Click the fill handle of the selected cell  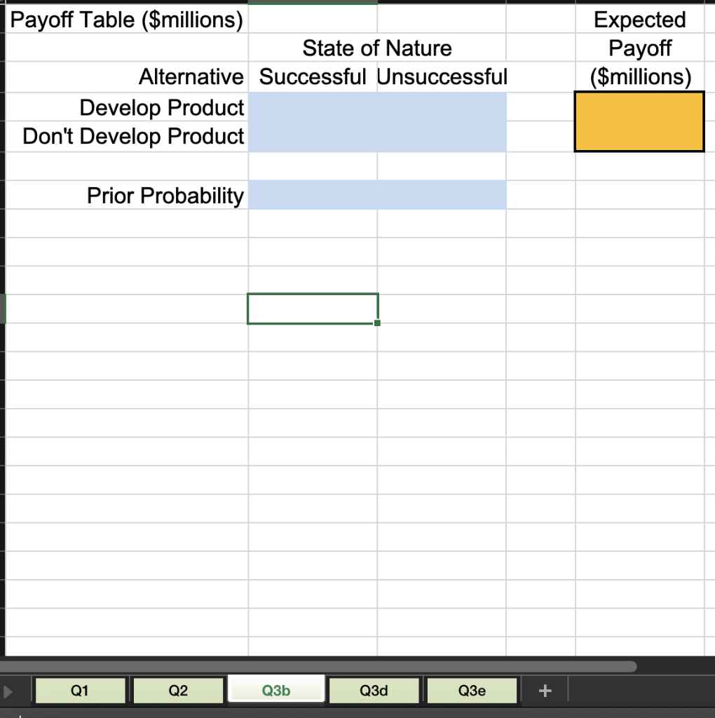tap(377, 322)
